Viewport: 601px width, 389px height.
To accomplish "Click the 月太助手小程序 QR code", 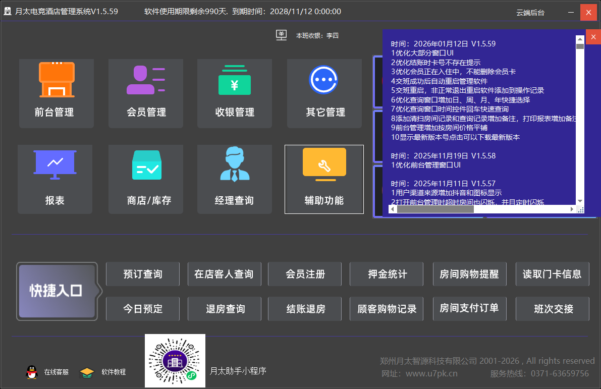I will tap(175, 361).
